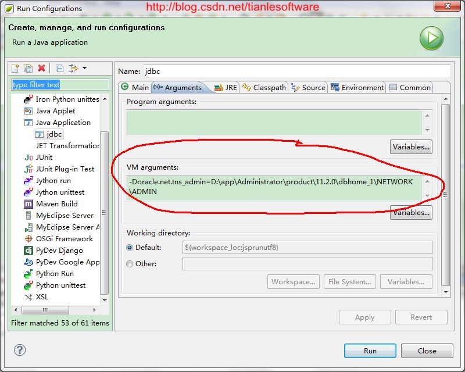
Task: Click inside the VM arguments text area
Action: click(x=274, y=188)
